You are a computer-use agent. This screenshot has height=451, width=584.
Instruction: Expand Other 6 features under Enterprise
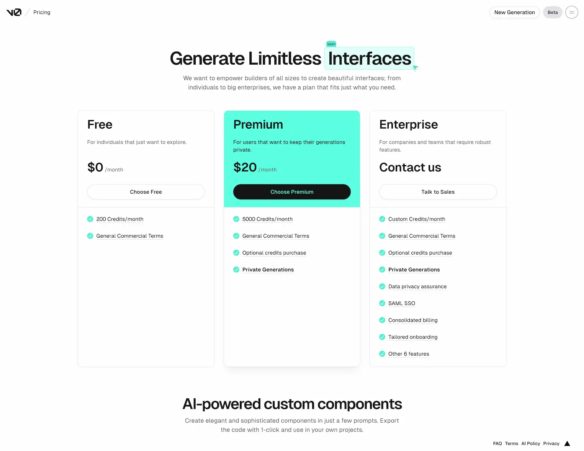pyautogui.click(x=408, y=354)
